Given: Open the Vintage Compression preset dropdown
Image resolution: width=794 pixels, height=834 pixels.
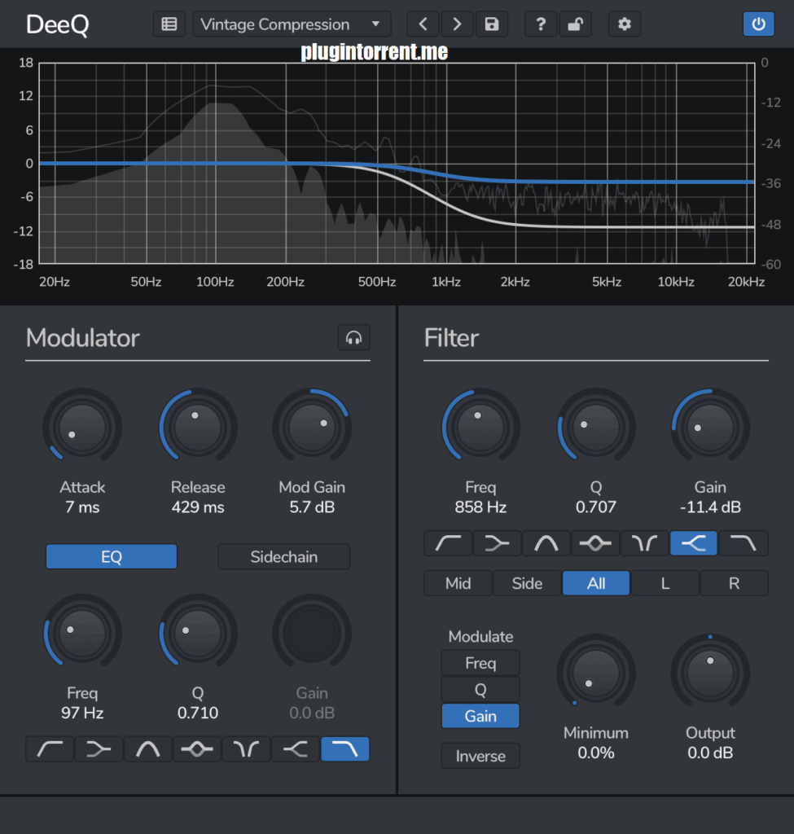Looking at the screenshot, I should coord(292,24).
